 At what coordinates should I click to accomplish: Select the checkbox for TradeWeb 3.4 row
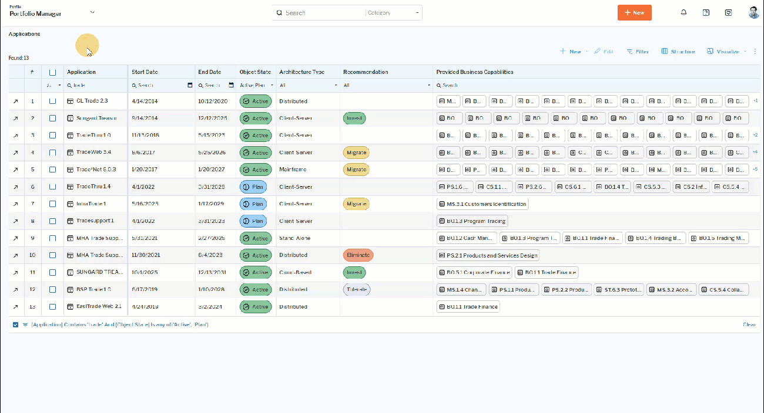click(53, 153)
